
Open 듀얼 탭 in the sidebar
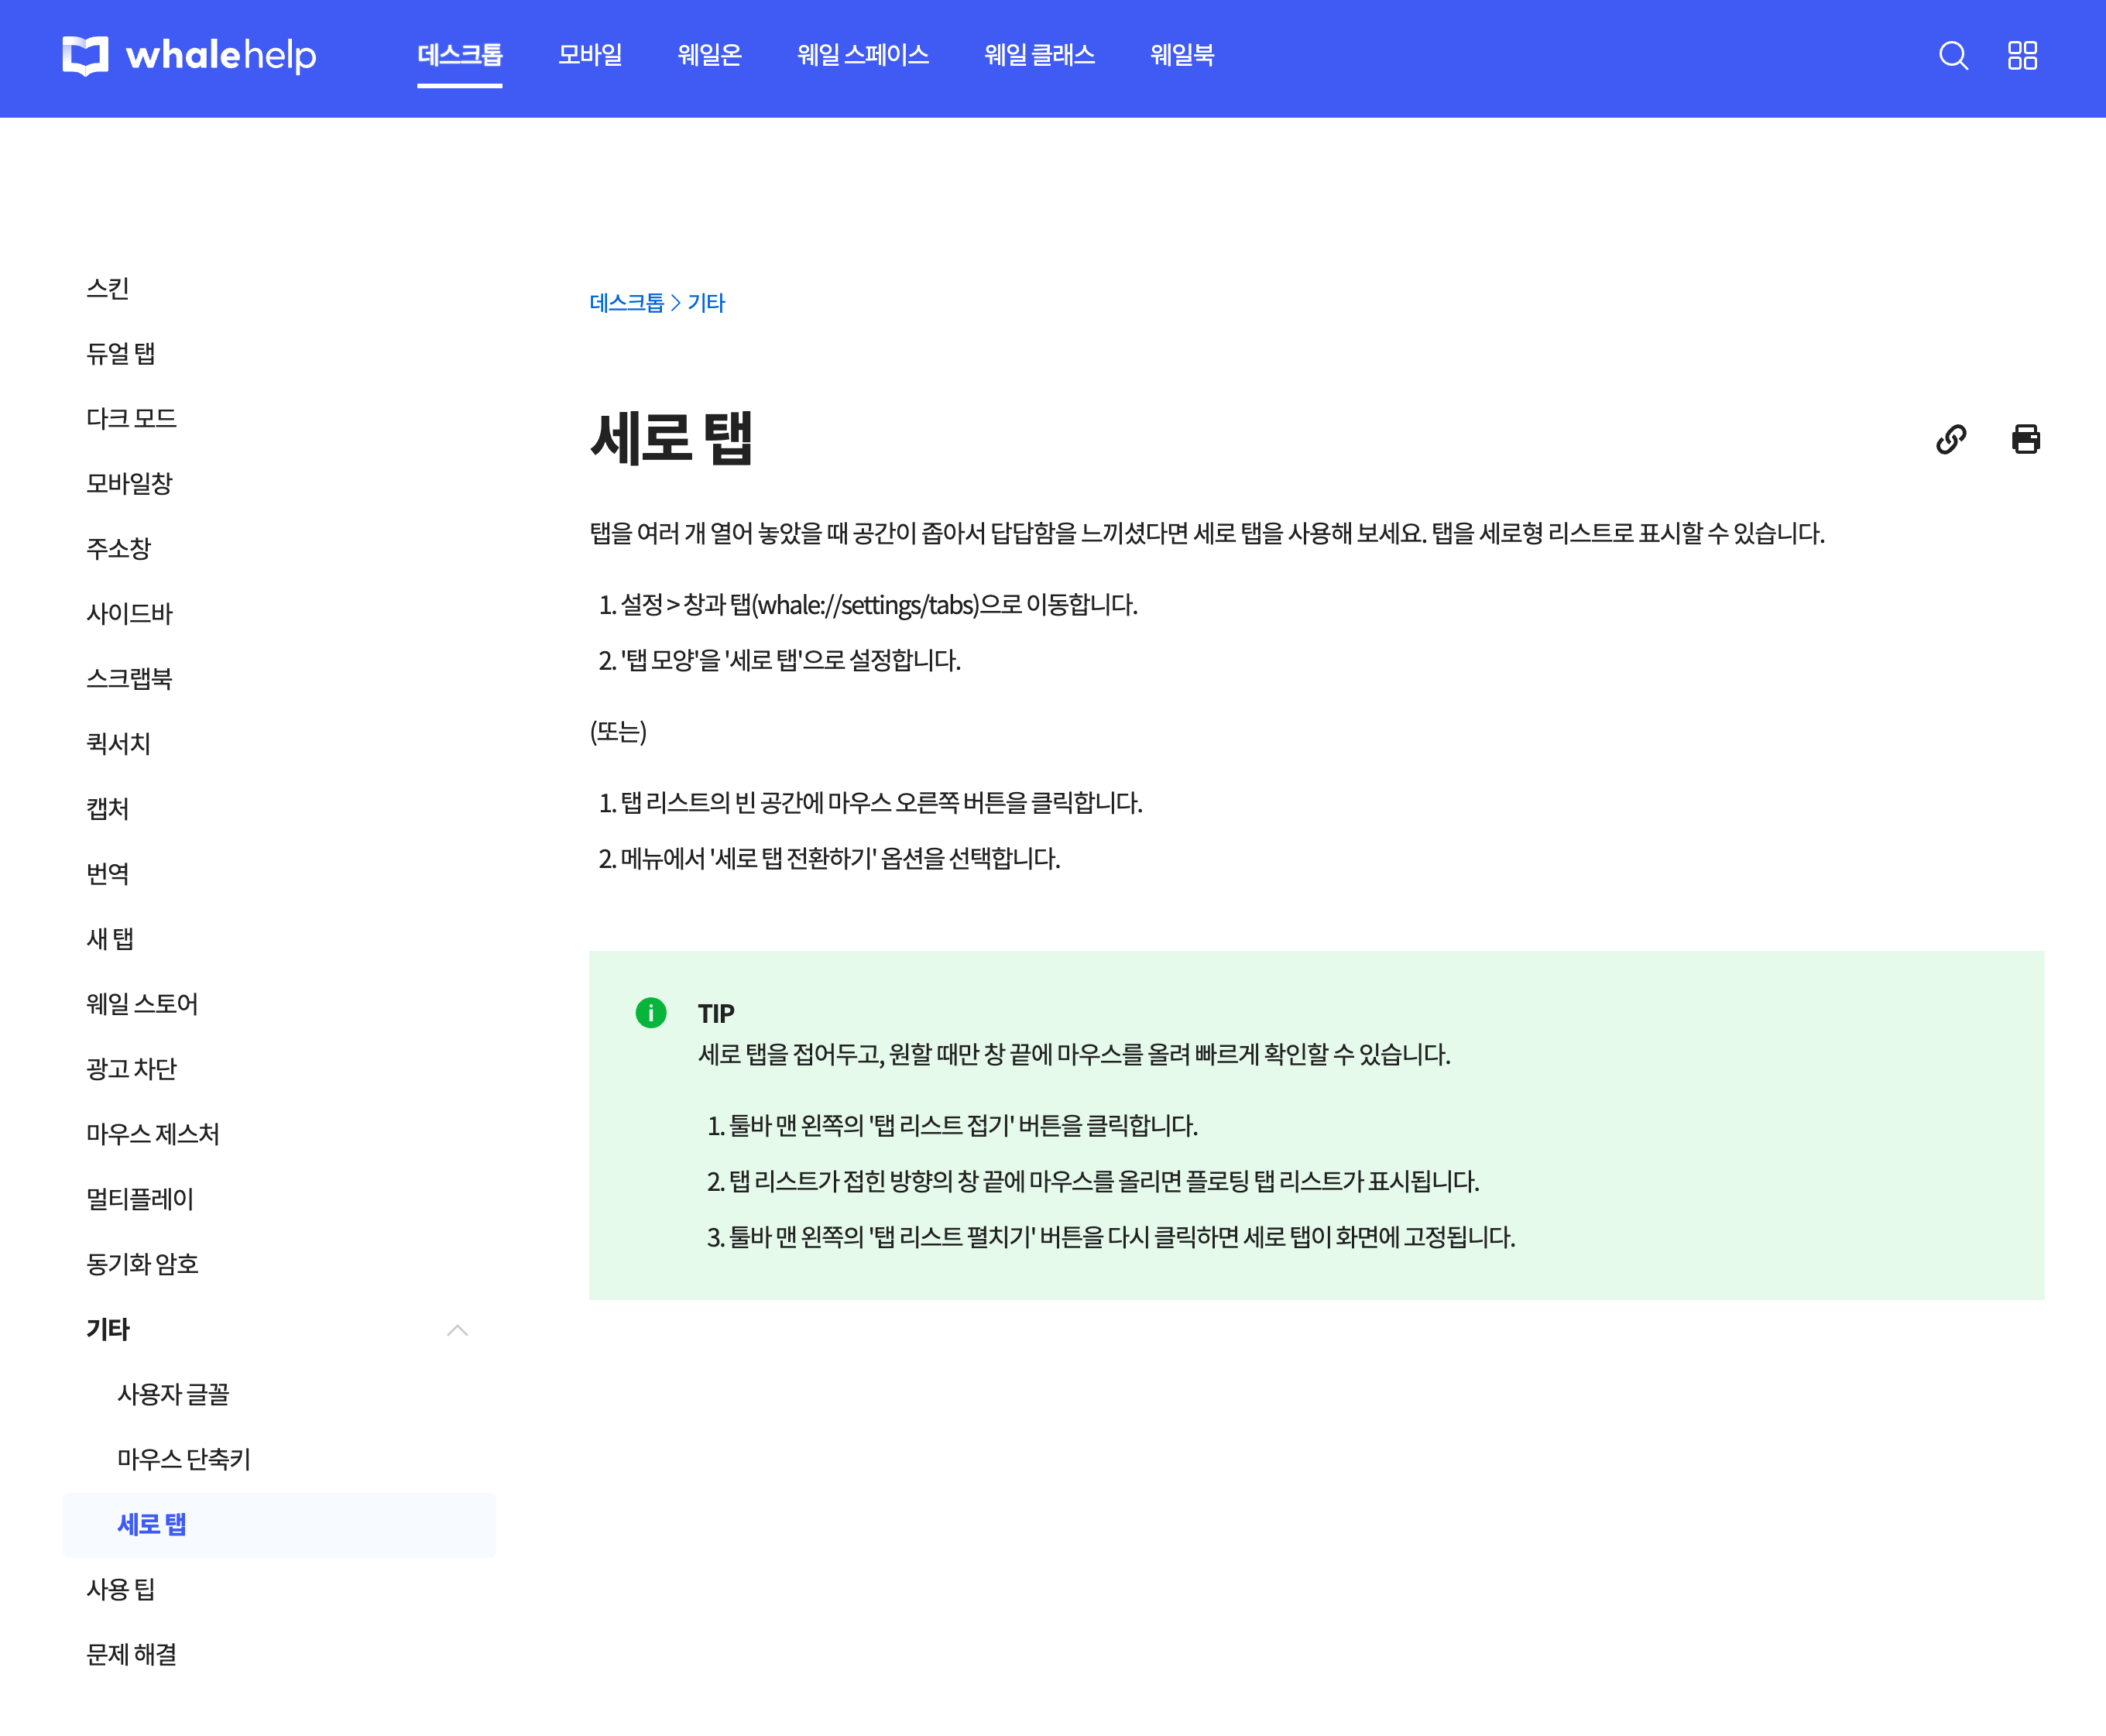121,354
